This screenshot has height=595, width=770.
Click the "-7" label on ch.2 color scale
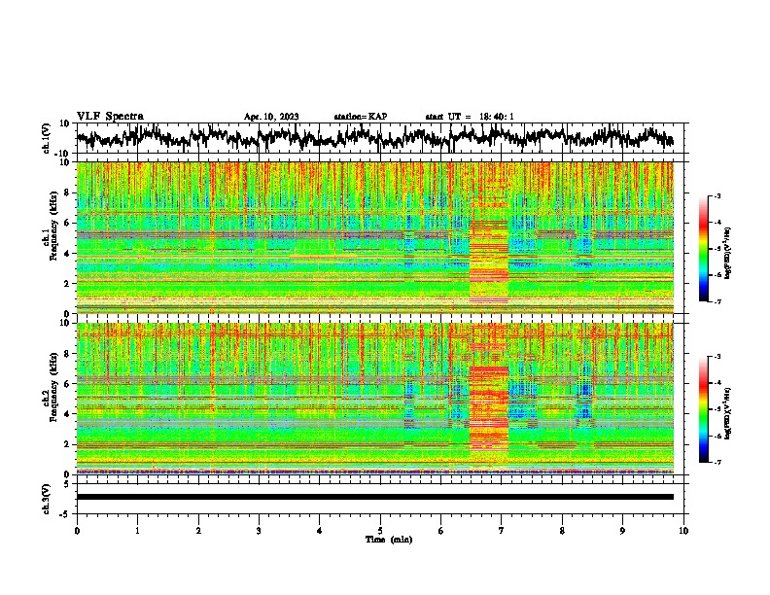[x=716, y=463]
